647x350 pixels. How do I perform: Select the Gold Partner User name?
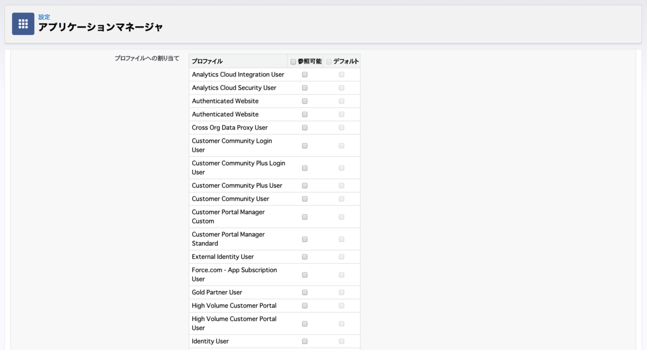[x=217, y=292]
